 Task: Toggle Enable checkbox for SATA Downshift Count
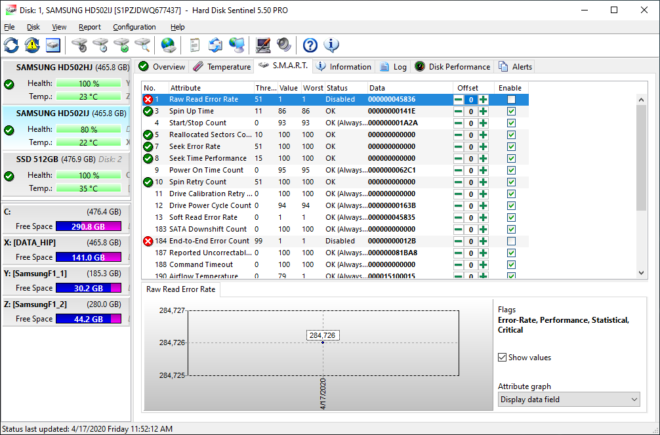click(x=511, y=229)
